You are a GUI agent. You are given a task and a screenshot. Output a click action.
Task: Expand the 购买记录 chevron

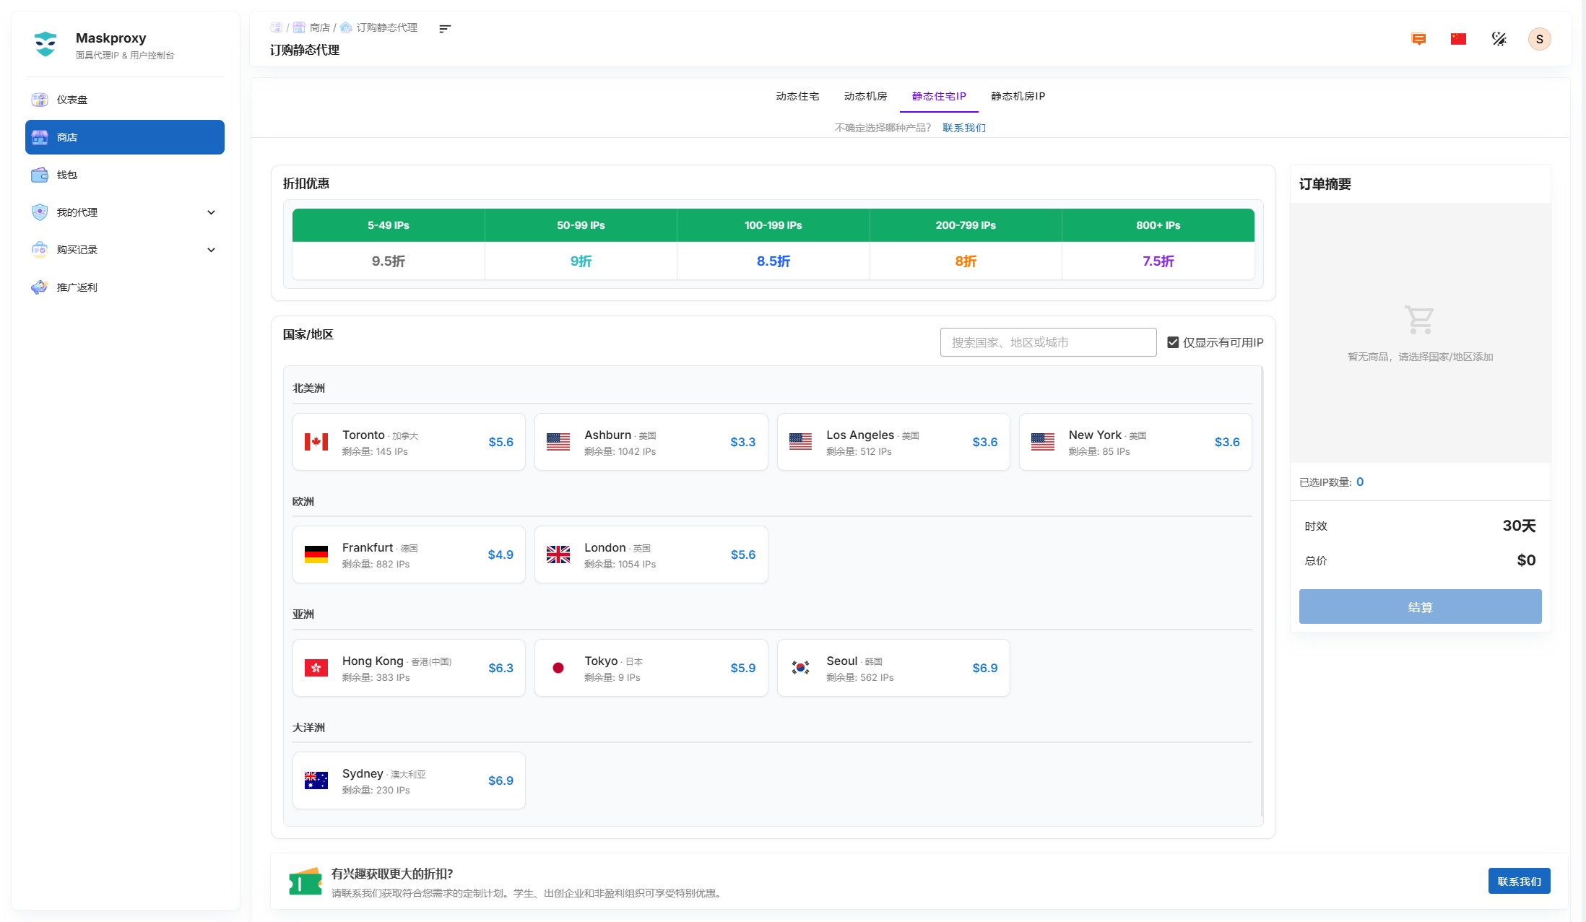pyautogui.click(x=211, y=250)
